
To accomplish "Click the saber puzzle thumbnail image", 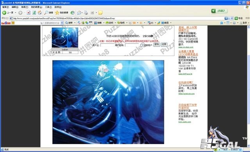I will (65, 38).
